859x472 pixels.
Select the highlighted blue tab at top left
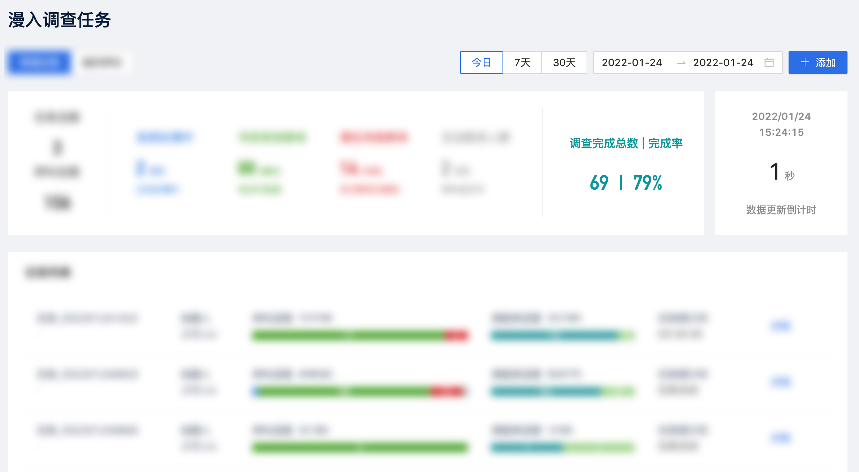(x=39, y=63)
